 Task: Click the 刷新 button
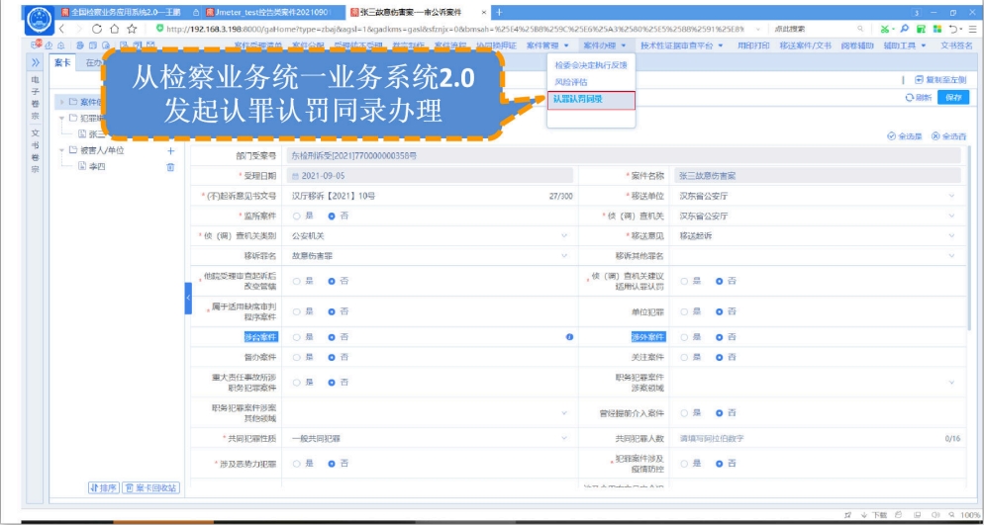(918, 98)
